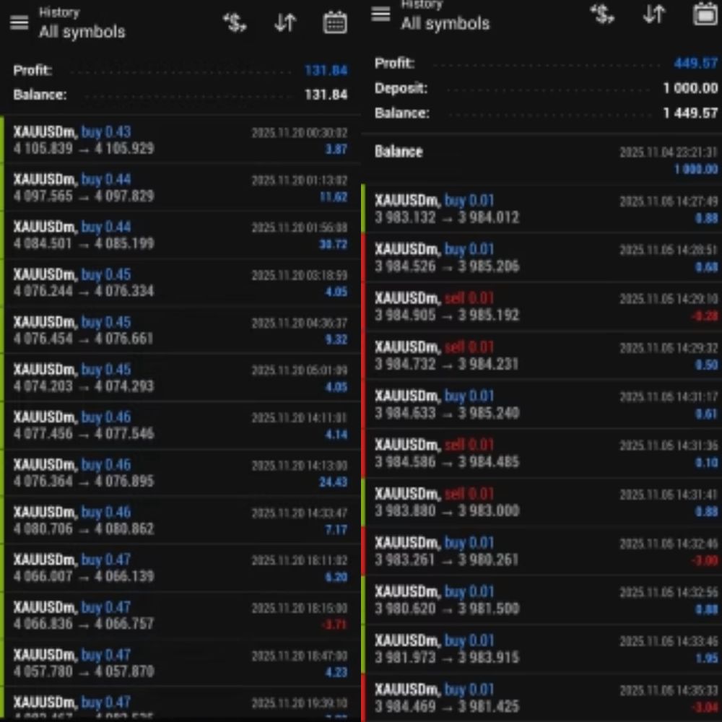This screenshot has width=722, height=722.
Task: Open calendar date range in right history panel
Action: [x=705, y=14]
